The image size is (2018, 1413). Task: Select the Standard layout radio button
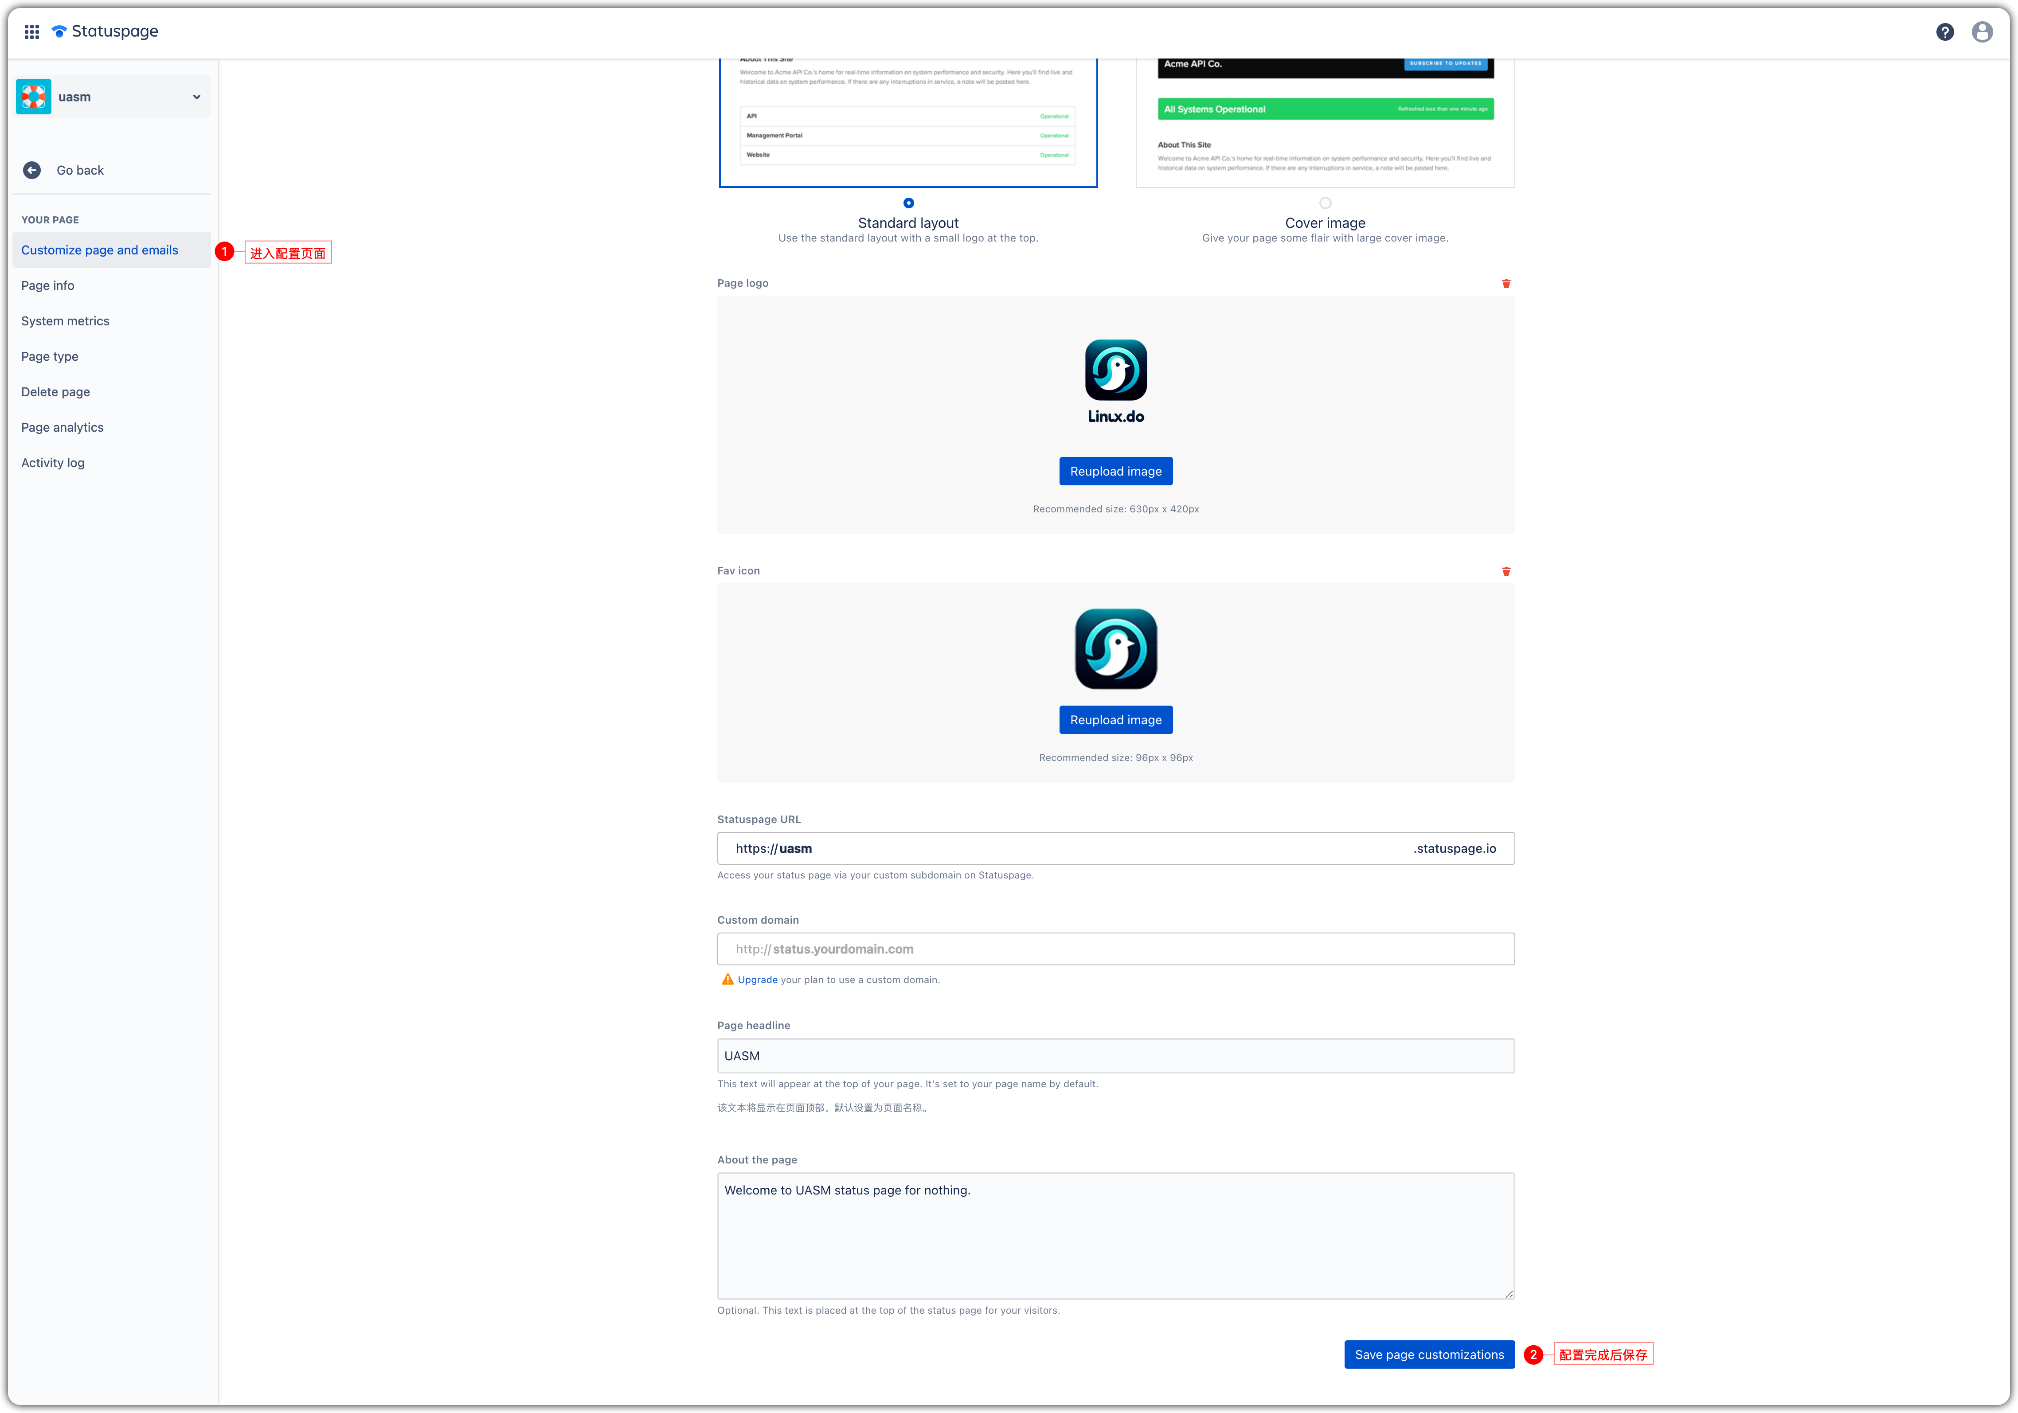pos(908,203)
